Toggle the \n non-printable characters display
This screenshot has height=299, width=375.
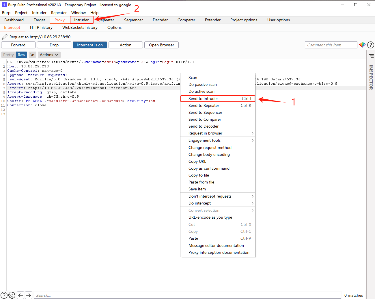point(32,55)
